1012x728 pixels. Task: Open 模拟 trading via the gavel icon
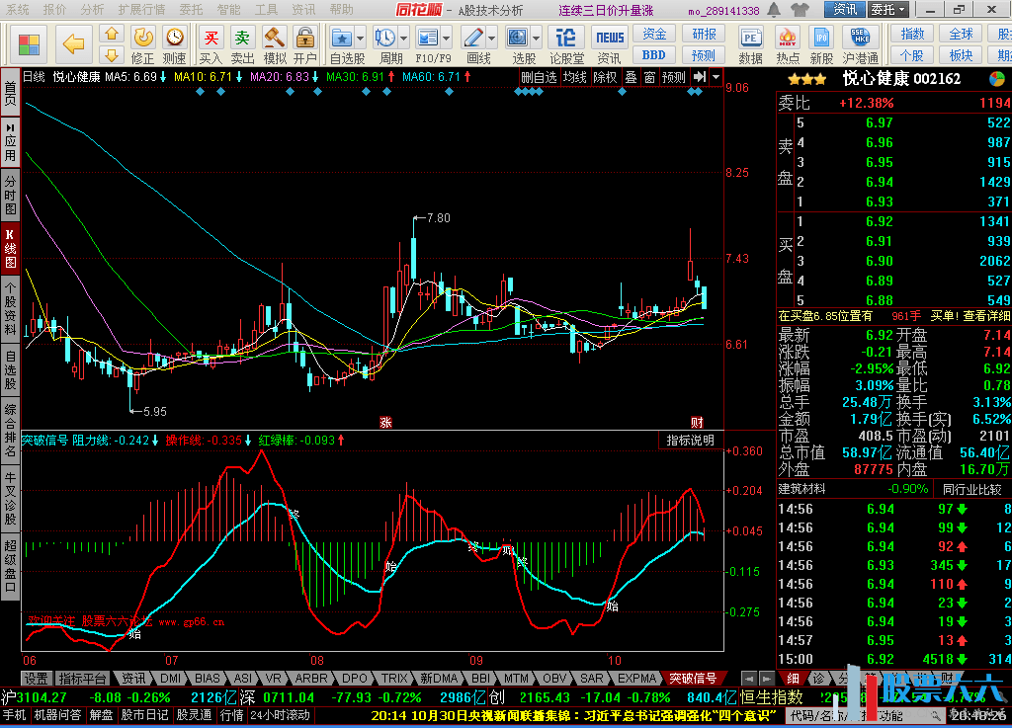[275, 40]
